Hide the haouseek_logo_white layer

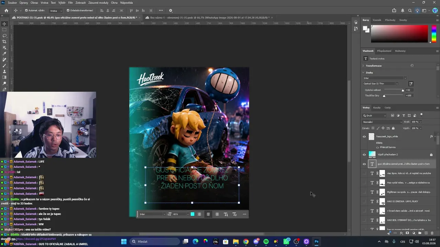coord(364,137)
